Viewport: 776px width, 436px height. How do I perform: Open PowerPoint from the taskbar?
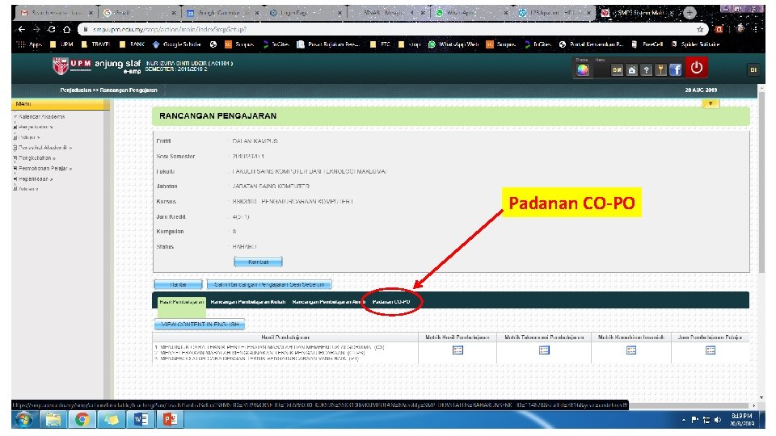(170, 420)
